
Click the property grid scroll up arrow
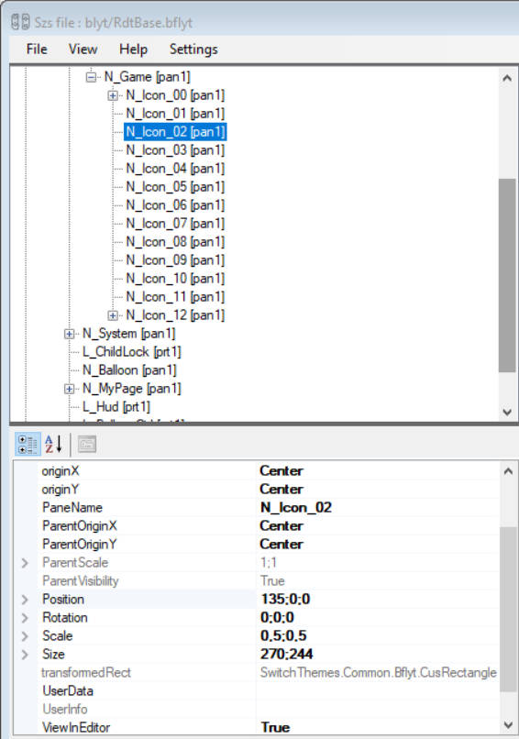[x=508, y=471]
